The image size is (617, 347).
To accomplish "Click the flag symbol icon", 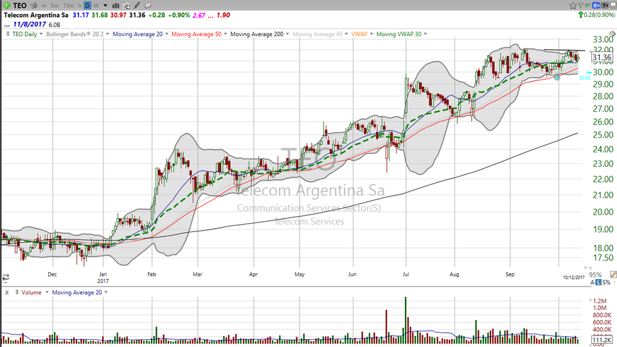I will pos(581,6).
